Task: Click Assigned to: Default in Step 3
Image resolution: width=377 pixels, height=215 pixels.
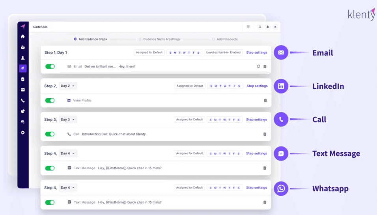Action: click(x=189, y=120)
